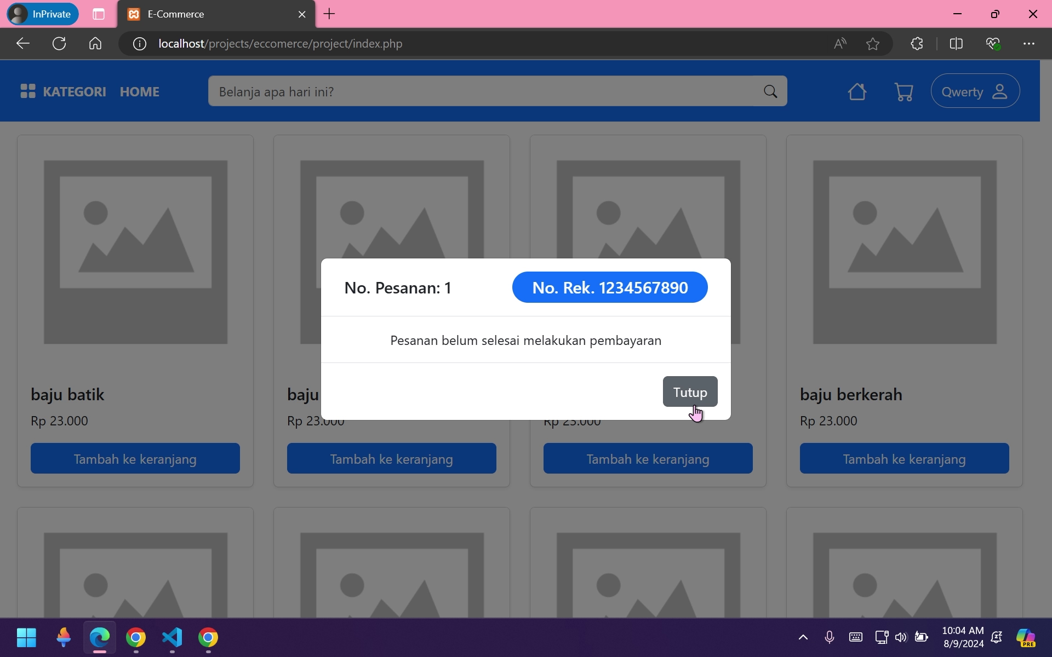The height and width of the screenshot is (657, 1052).
Task: Select the E-Commerce browser tab
Action: (x=216, y=14)
